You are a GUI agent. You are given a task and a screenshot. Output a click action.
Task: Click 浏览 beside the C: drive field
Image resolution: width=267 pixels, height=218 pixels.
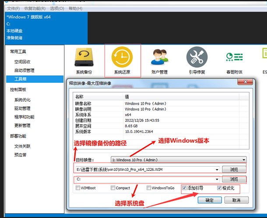tap(234, 179)
